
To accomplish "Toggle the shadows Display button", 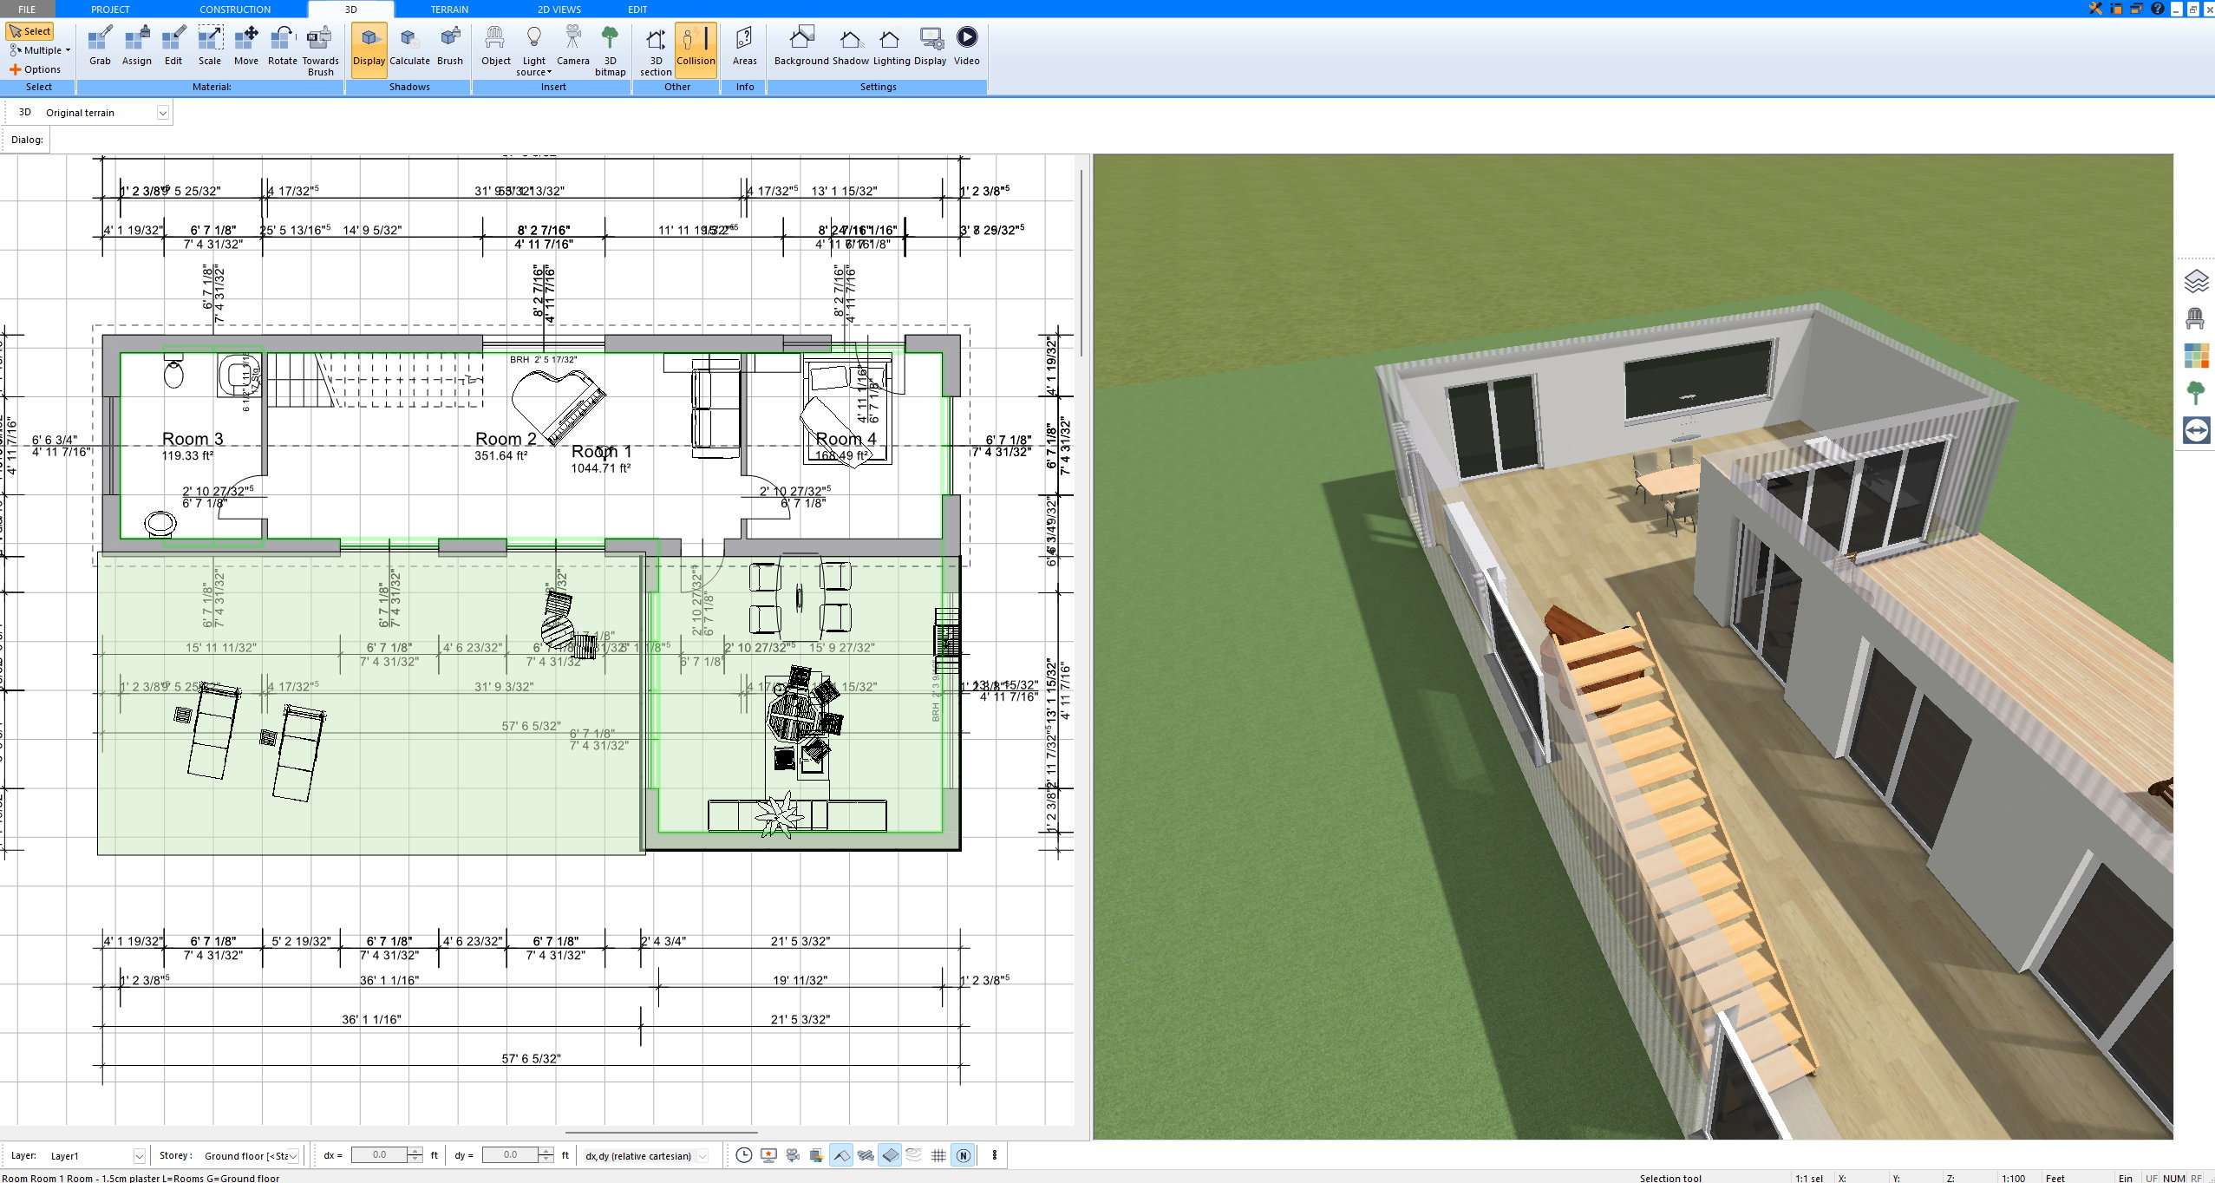I will coord(369,49).
